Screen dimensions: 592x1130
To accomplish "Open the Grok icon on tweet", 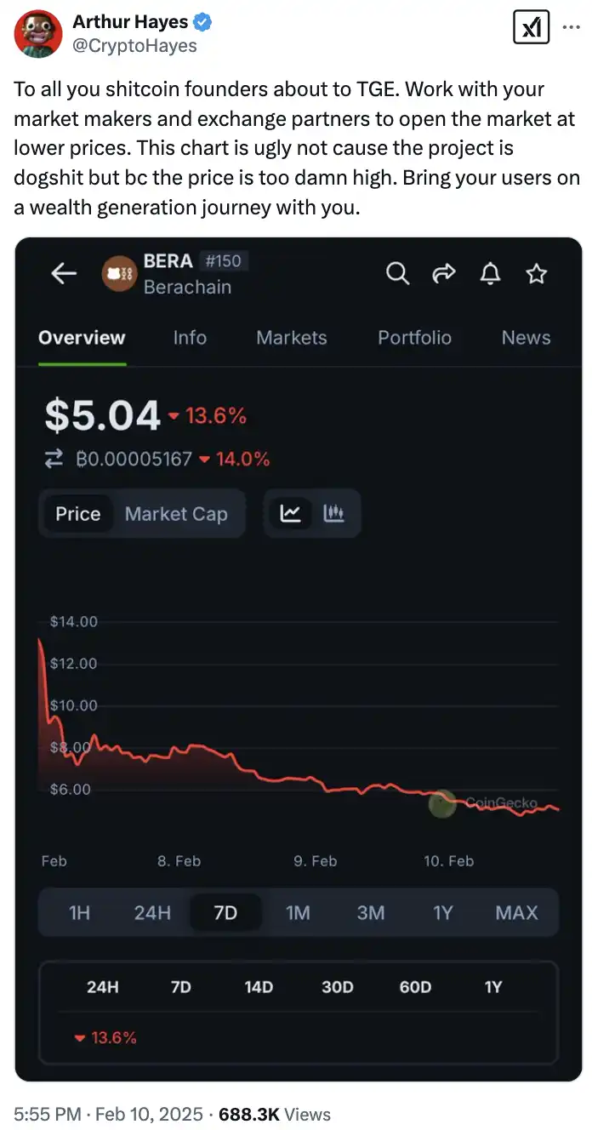I will (x=531, y=28).
